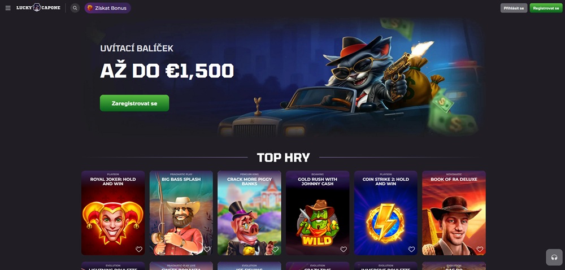
Task: Open the Big Bass Splash game tile
Action: coord(181,213)
